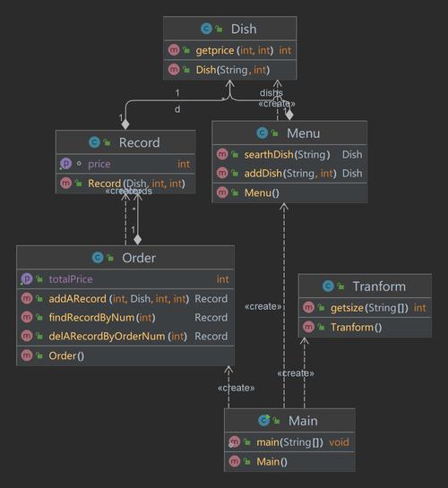
Task: Click the Tranform class icon
Action: pyautogui.click(x=328, y=286)
